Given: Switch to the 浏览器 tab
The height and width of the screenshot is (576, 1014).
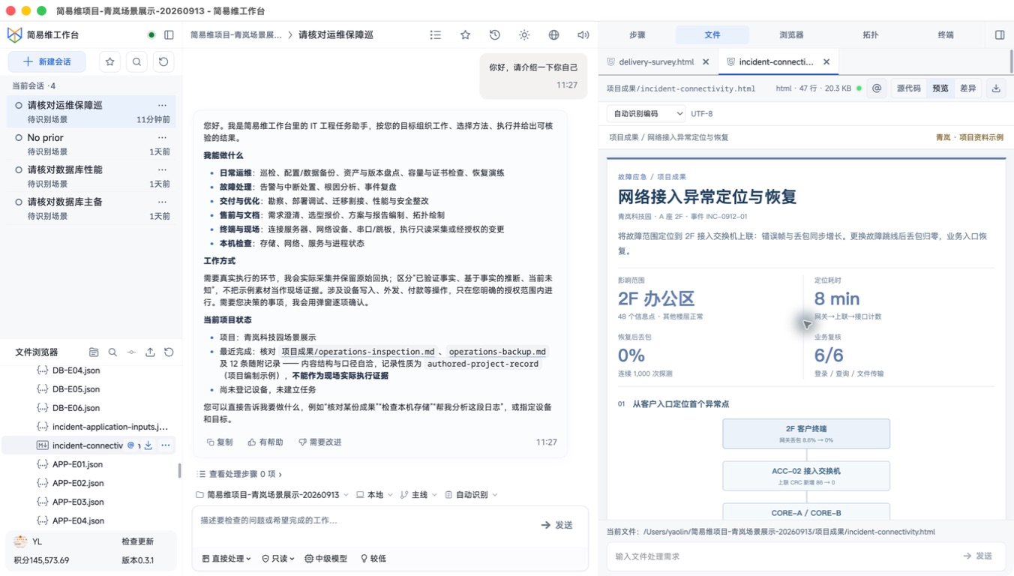Looking at the screenshot, I should [791, 34].
